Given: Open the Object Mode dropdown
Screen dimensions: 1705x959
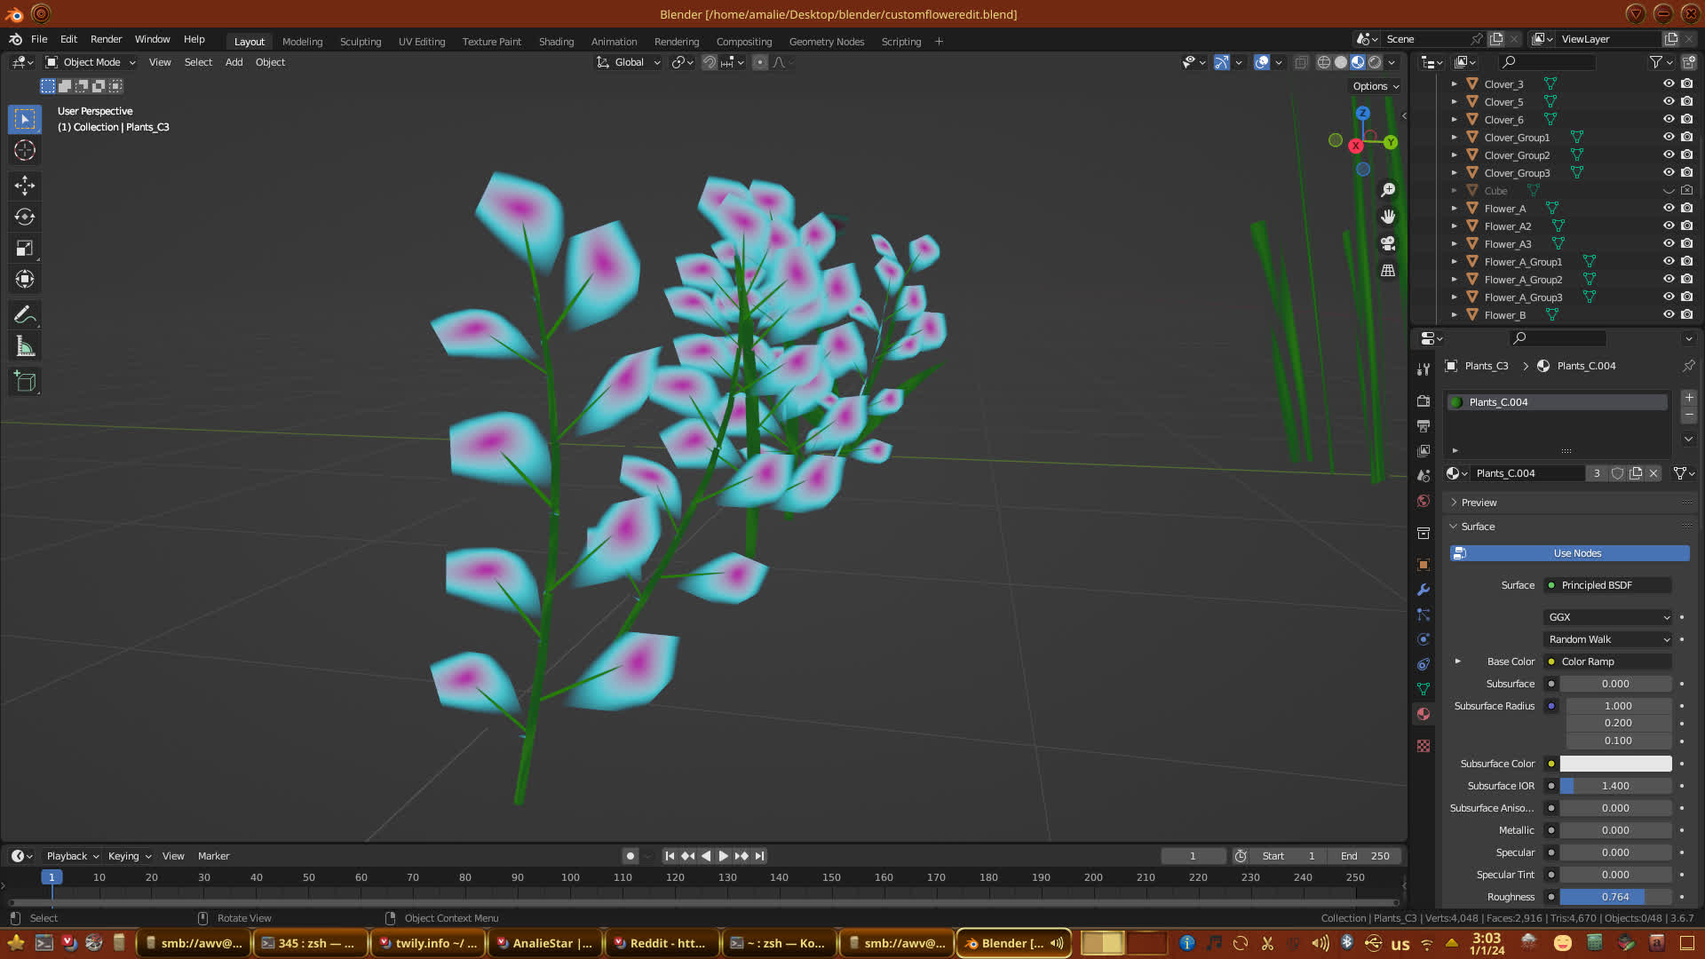Looking at the screenshot, I should tap(91, 62).
